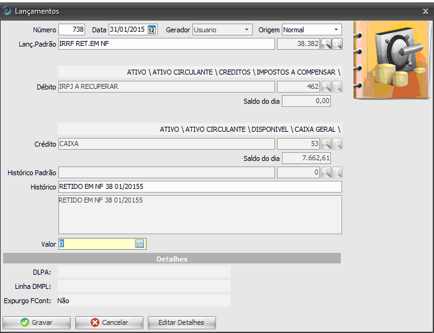The width and height of the screenshot is (434, 333).
Task: Click the DLPA details field
Action: click(144, 272)
